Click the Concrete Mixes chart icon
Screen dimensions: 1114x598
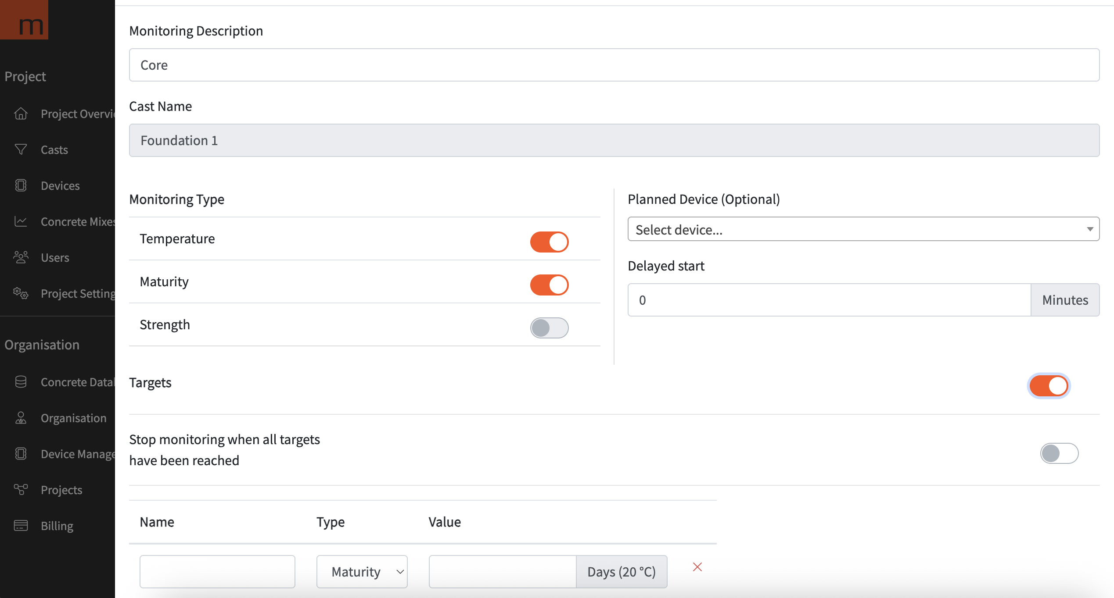(x=21, y=221)
